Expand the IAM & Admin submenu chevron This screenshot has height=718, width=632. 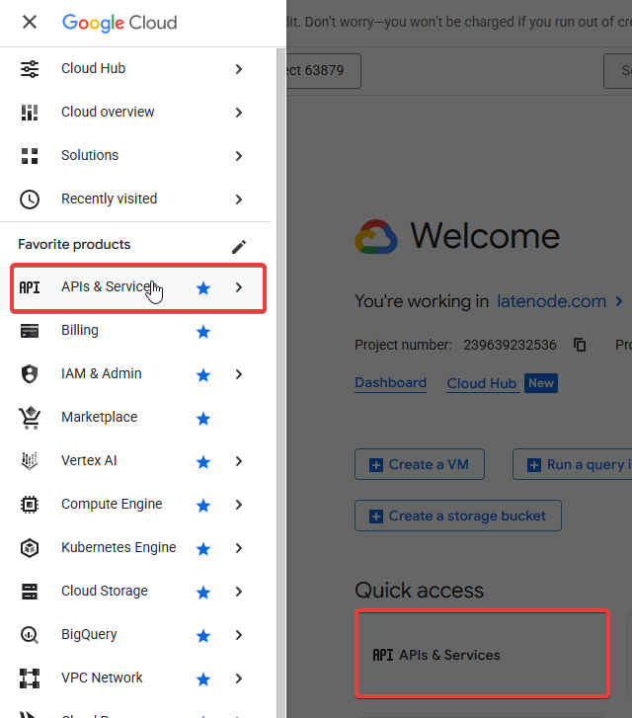239,374
